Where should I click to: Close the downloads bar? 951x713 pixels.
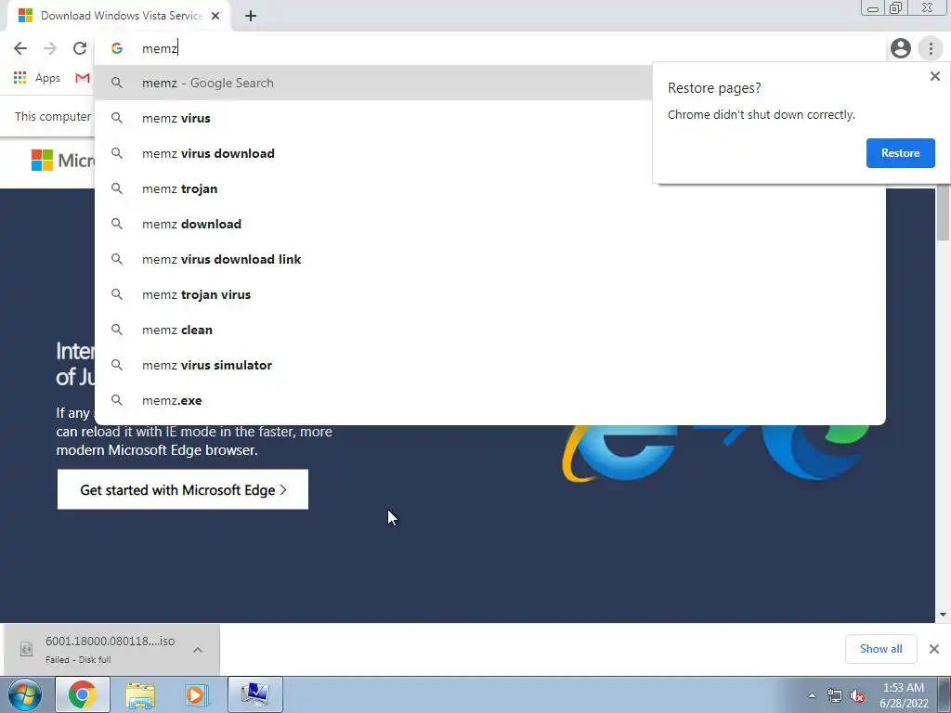934,649
